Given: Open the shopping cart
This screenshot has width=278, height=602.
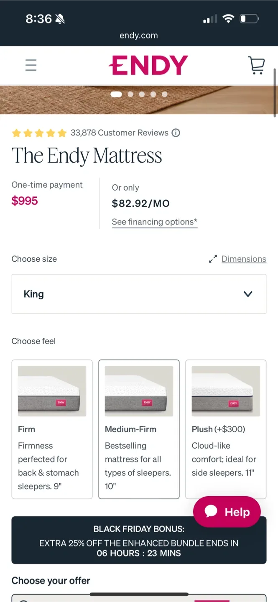Looking at the screenshot, I should 256,65.
